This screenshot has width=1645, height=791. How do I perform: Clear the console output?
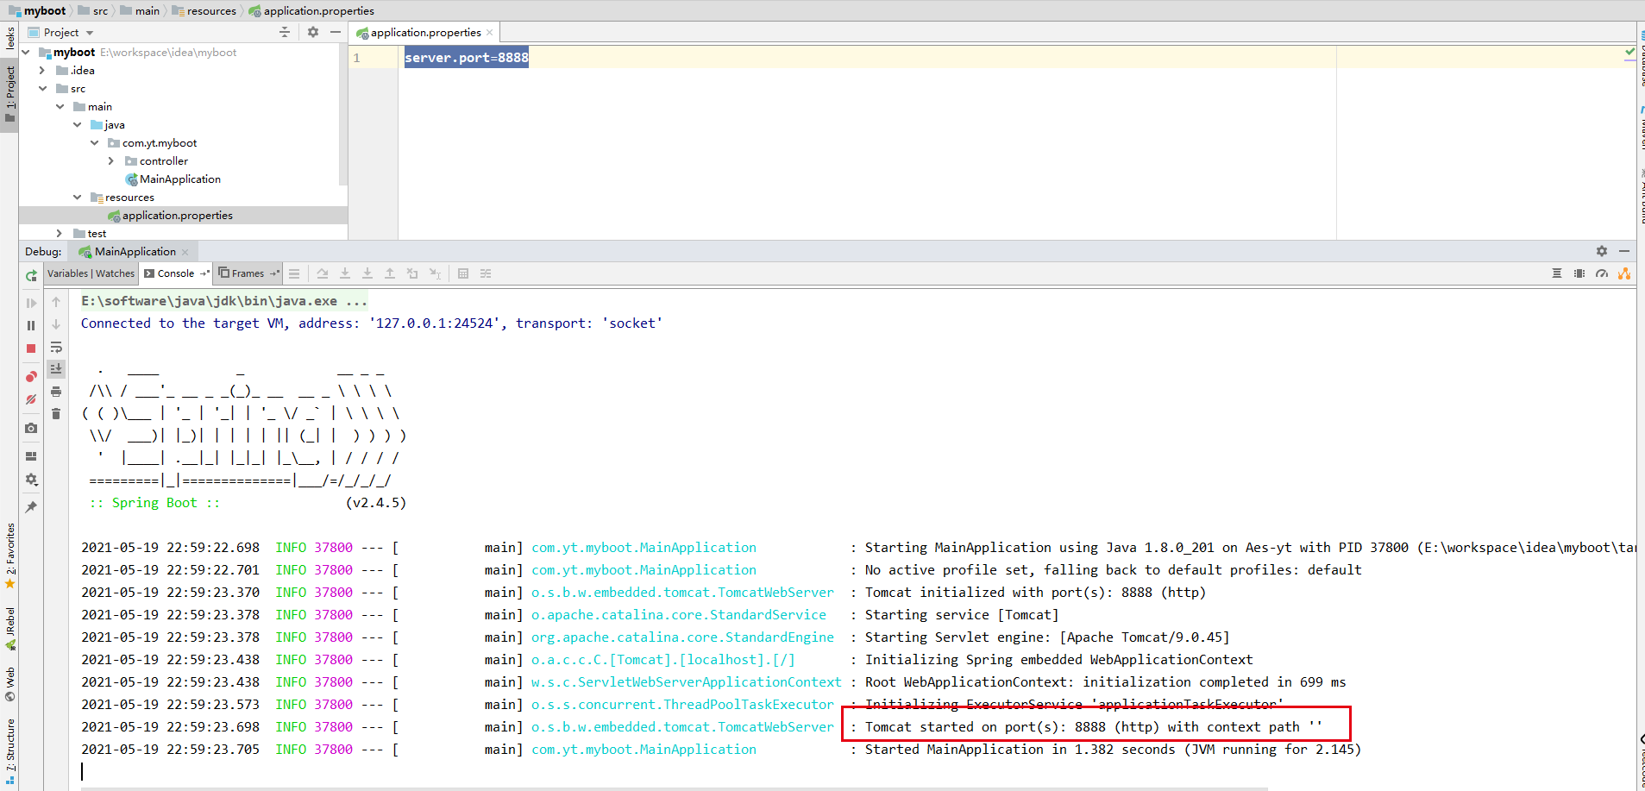tap(56, 414)
